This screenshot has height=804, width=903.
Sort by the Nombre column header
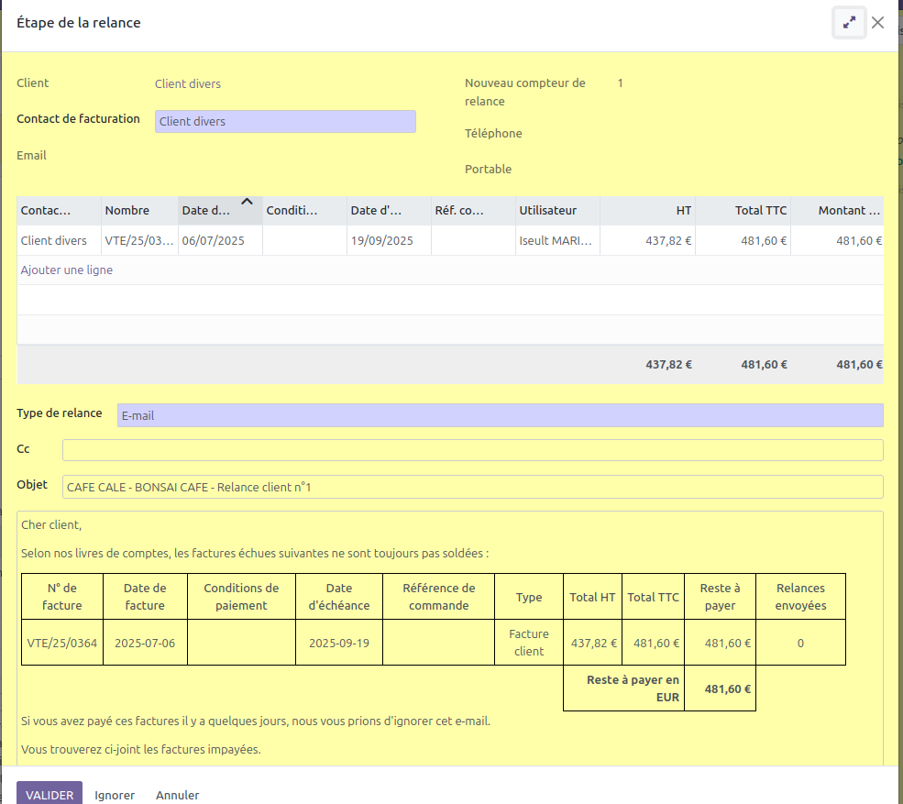(127, 211)
